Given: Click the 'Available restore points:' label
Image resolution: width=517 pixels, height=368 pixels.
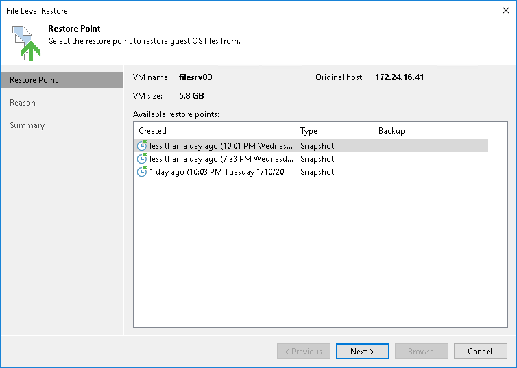Looking at the screenshot, I should tap(176, 114).
